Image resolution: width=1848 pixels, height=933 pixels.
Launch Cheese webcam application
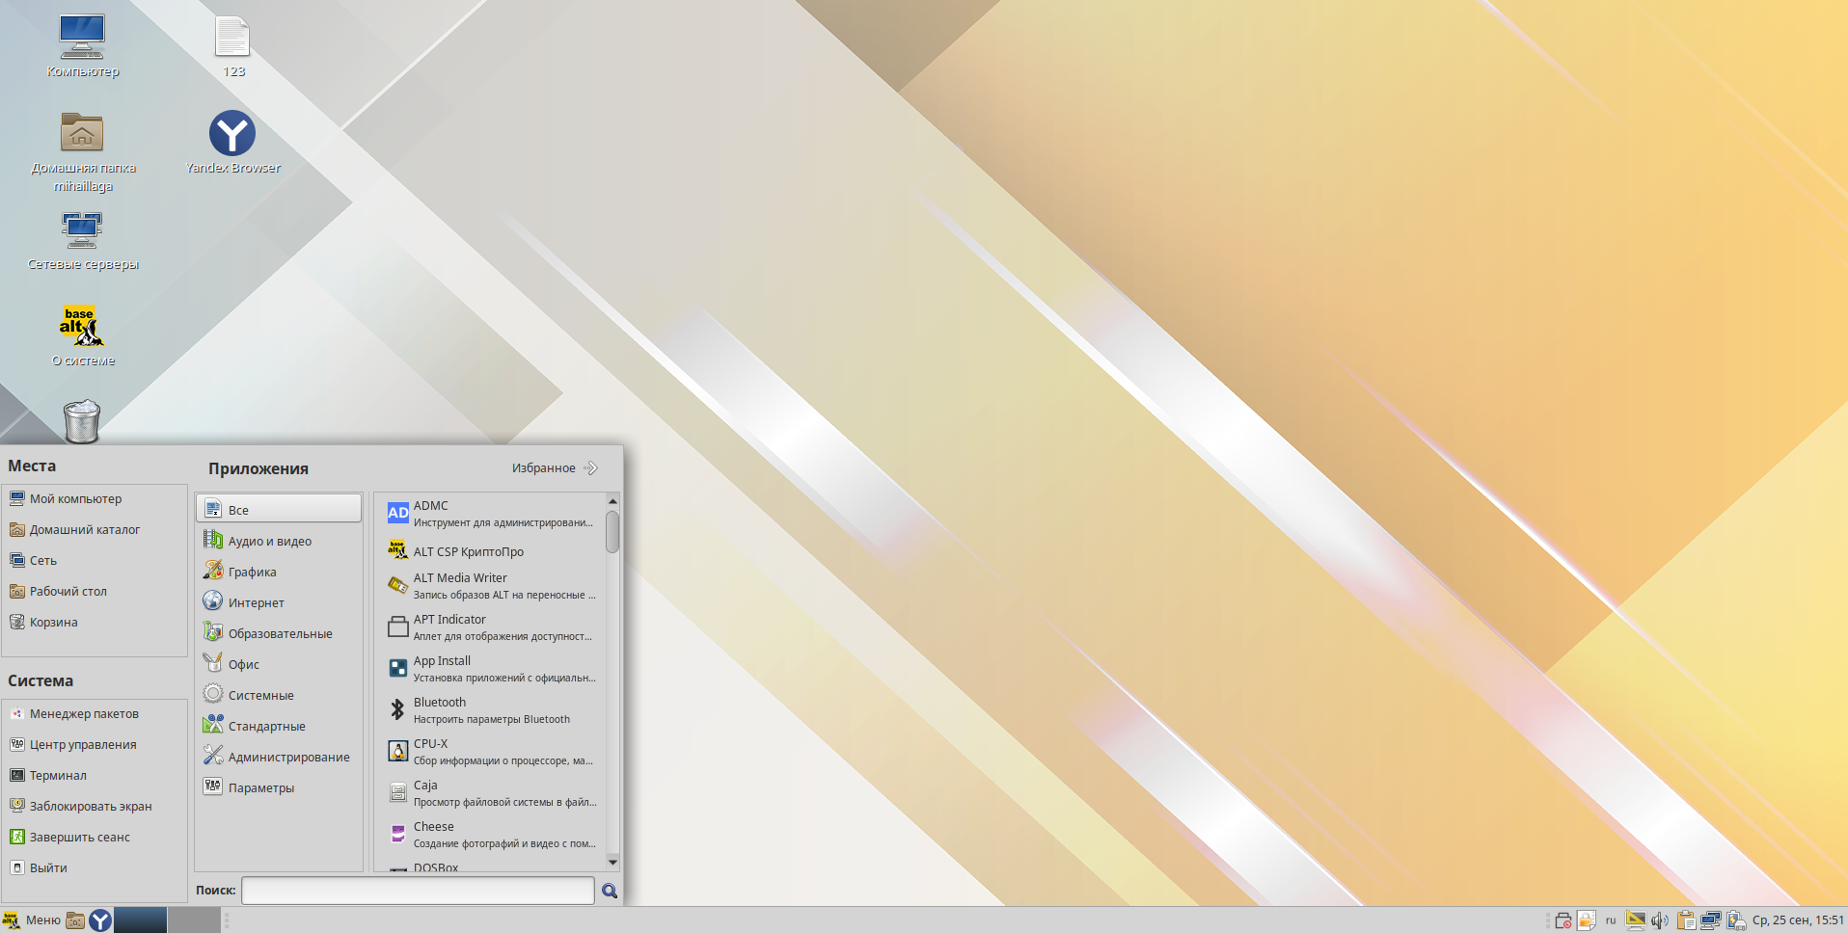[x=491, y=835]
